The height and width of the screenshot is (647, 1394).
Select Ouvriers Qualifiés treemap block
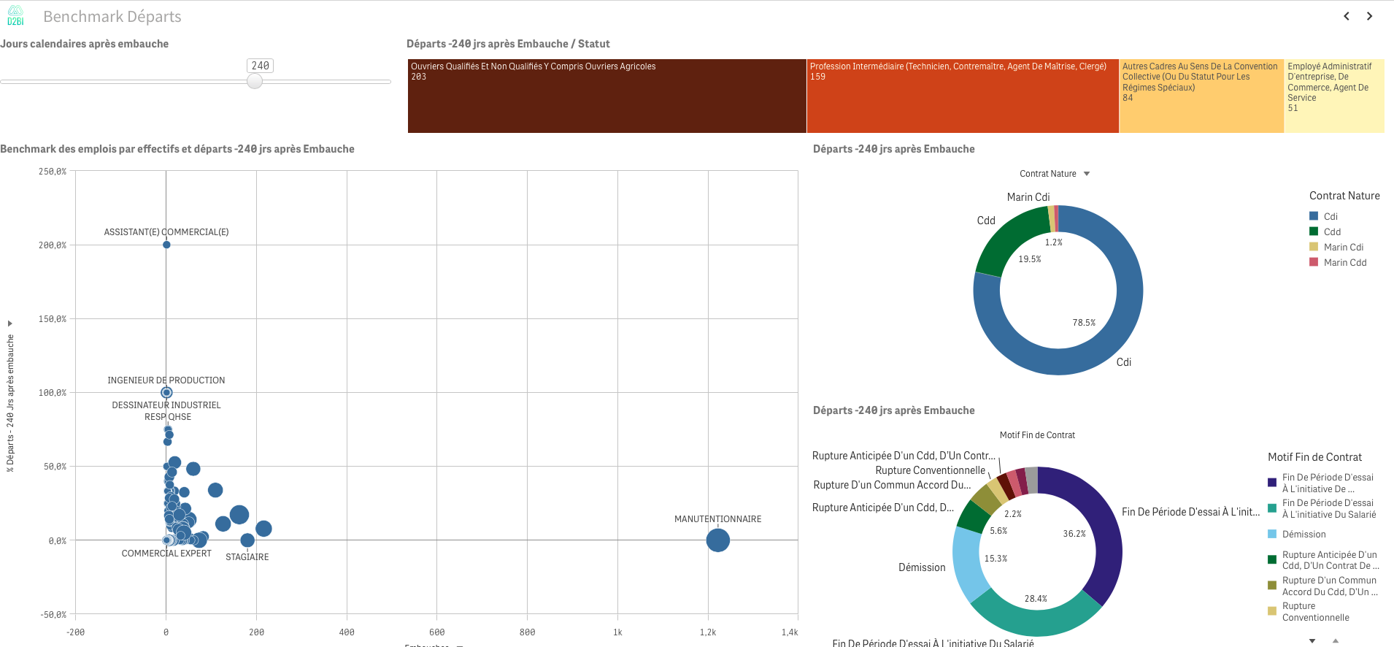606,96
